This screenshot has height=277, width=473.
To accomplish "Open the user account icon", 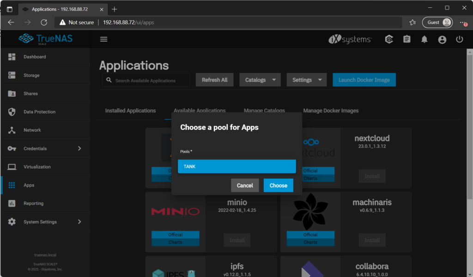I will pyautogui.click(x=442, y=40).
